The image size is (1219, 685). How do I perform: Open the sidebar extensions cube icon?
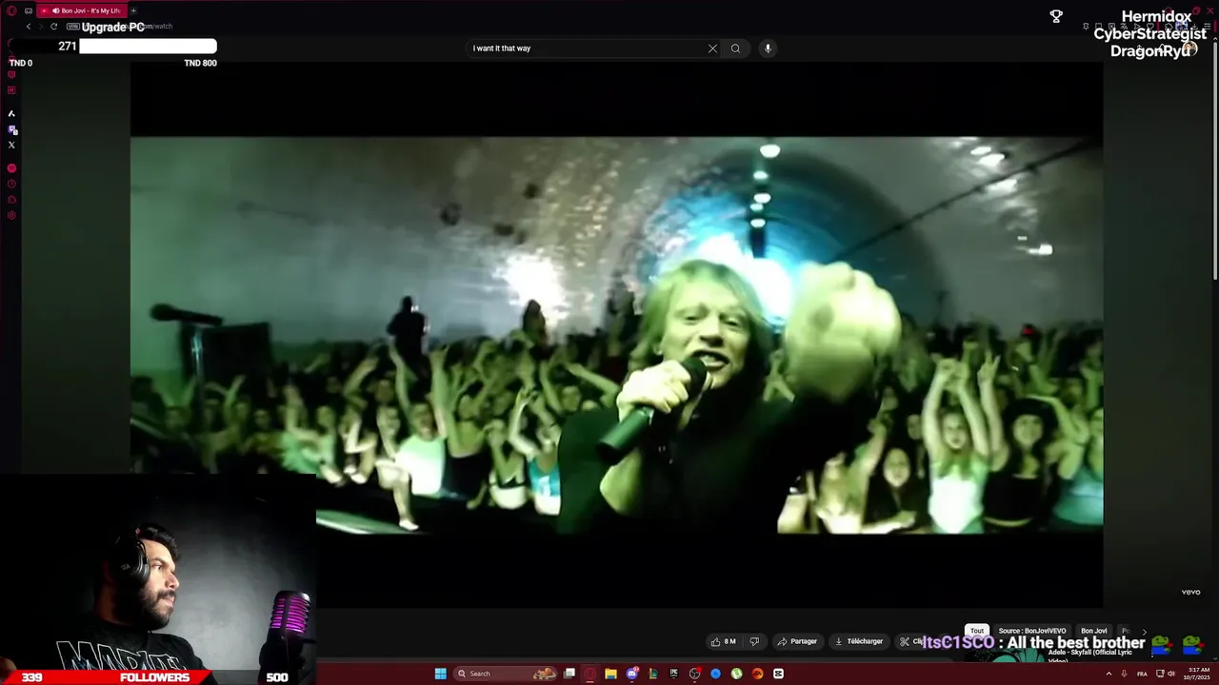click(11, 200)
